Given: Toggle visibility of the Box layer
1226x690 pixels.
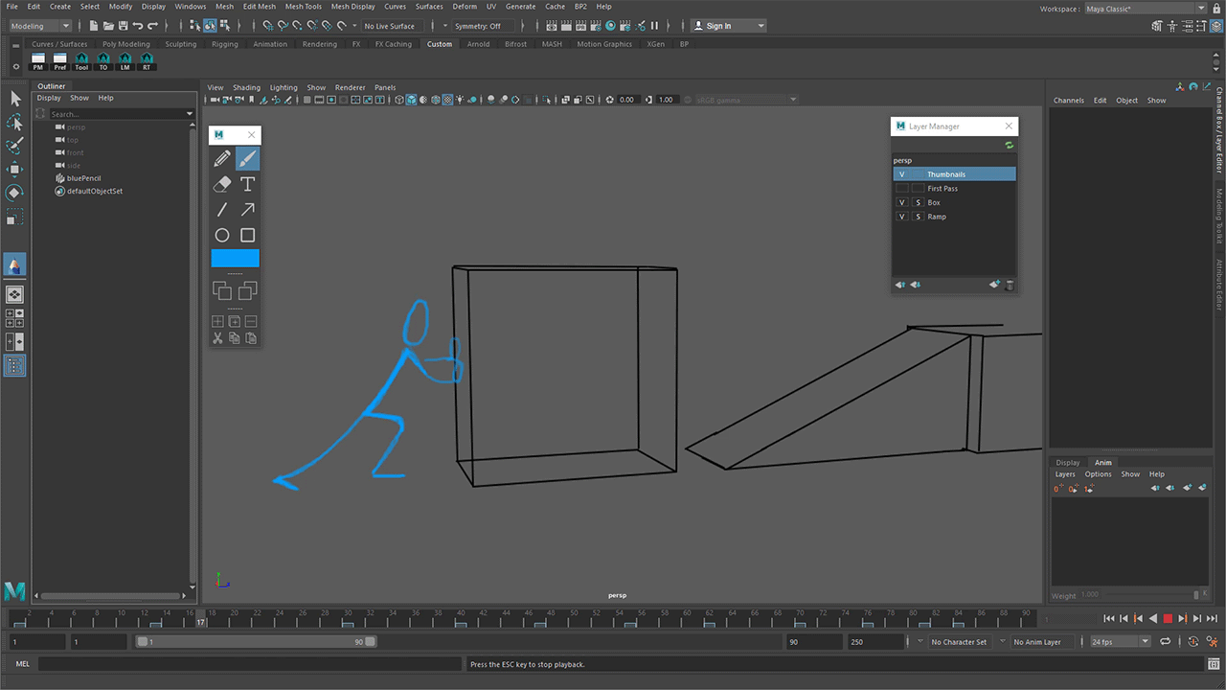Looking at the screenshot, I should (x=902, y=203).
